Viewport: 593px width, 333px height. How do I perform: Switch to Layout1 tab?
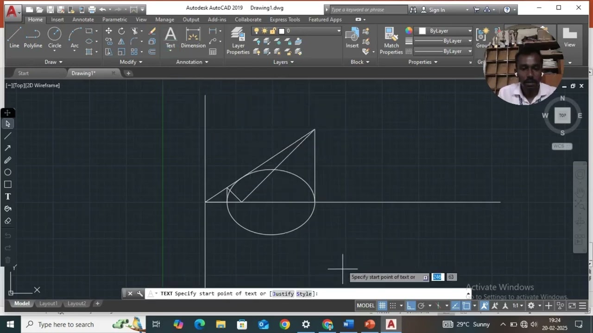click(48, 303)
